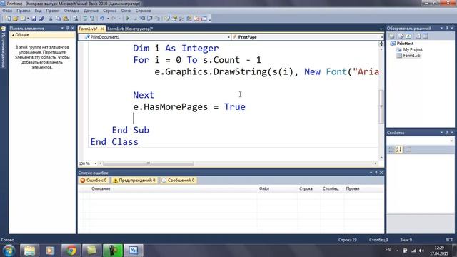Open Solution Explorer window options dropdown
Screen dimensions: 457x257
pos(441,28)
